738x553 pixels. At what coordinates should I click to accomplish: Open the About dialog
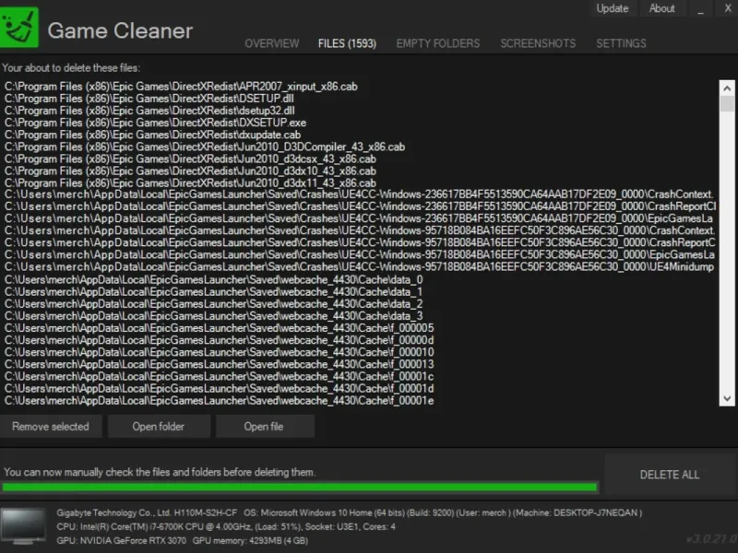point(661,8)
